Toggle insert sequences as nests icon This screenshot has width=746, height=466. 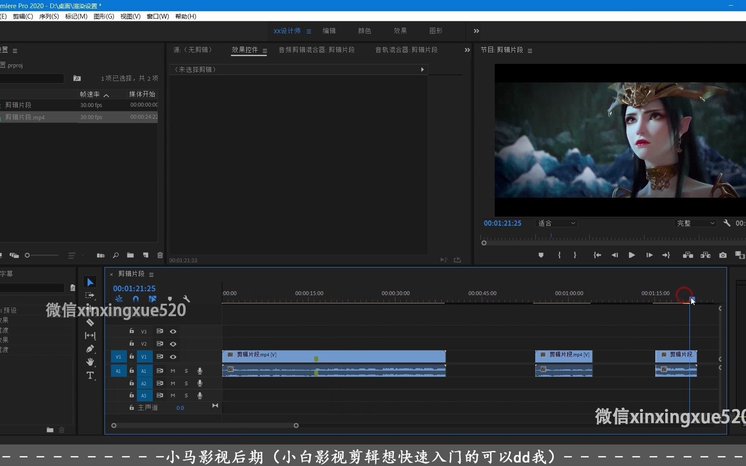pyautogui.click(x=119, y=299)
